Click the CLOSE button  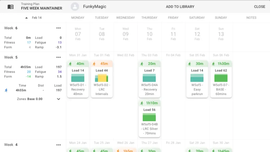259,7
